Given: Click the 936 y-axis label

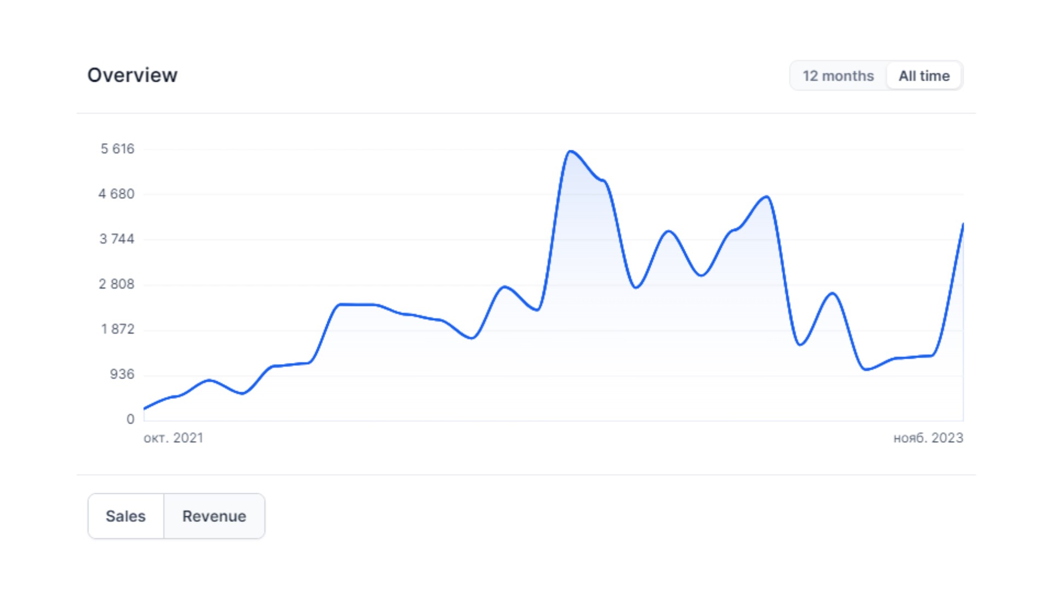Looking at the screenshot, I should click(122, 374).
